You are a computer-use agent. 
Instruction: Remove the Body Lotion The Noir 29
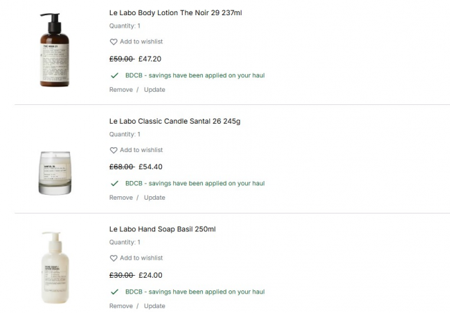pos(120,90)
